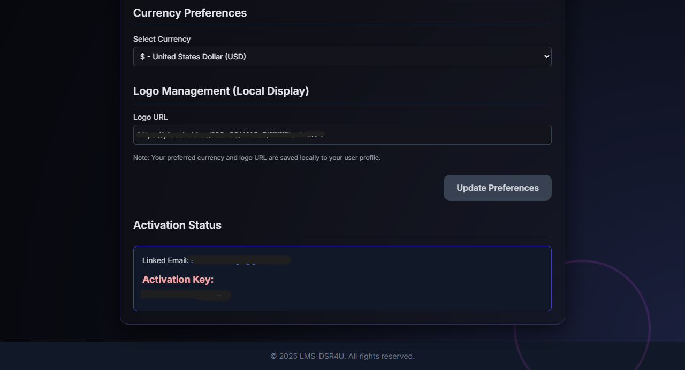Open the Select Currency dropdown
This screenshot has height=370, width=685.
tap(342, 56)
